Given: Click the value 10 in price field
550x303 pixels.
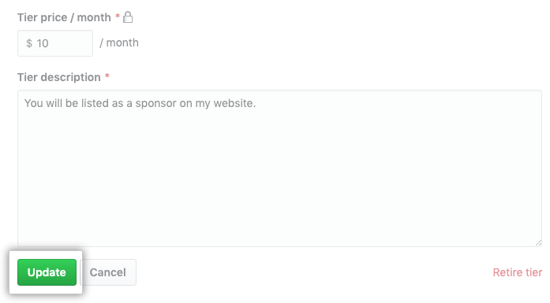Looking at the screenshot, I should [x=43, y=43].
